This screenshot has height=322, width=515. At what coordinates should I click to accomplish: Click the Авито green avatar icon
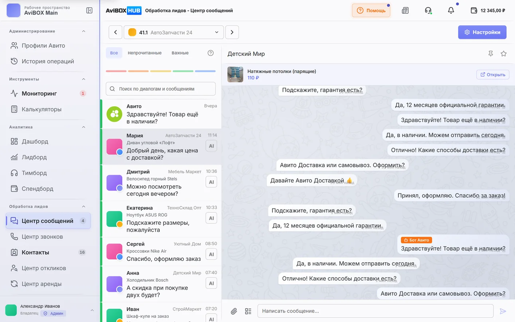114,114
